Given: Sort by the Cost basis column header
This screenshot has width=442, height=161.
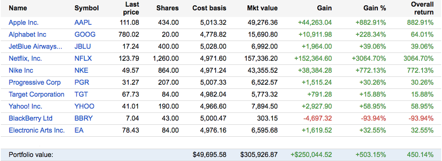Looking at the screenshot, I should [209, 8].
